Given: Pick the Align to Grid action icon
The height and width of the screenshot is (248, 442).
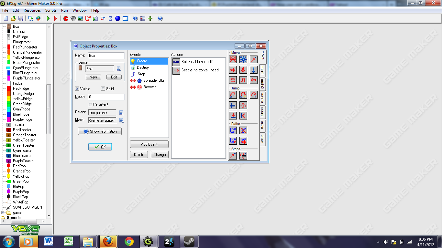Looking at the screenshot, I should click(x=233, y=105).
